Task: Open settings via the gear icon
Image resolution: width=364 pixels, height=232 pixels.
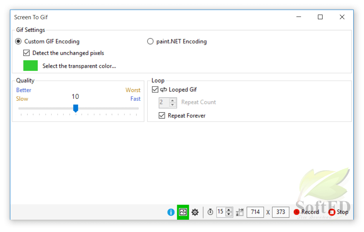Action: (x=195, y=212)
